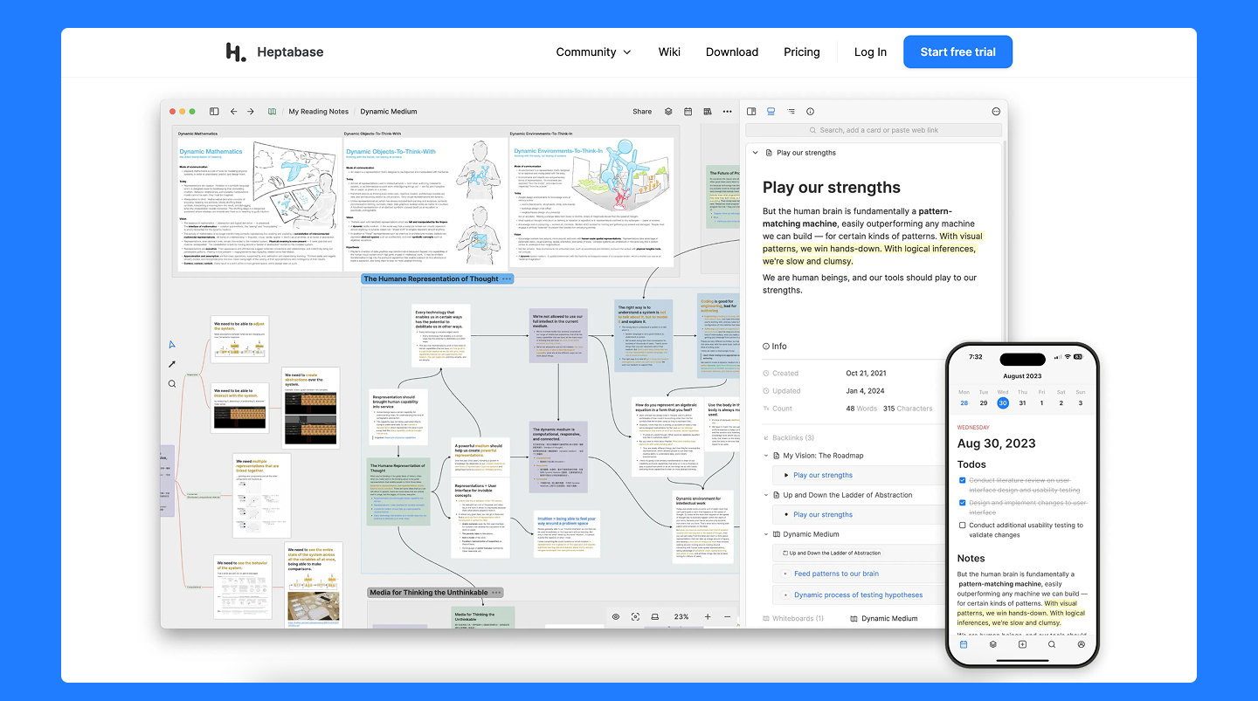This screenshot has height=701, width=1258.
Task: Collapse the 'Dynamic Medium' backlink group
Action: pyautogui.click(x=766, y=534)
